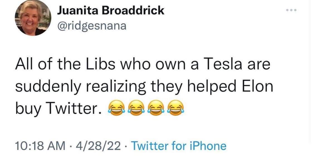Open the three-dot more options menu
313x158 pixels.
tap(292, 10)
